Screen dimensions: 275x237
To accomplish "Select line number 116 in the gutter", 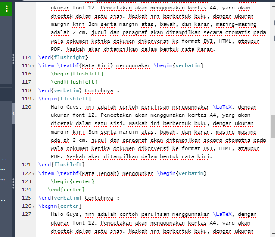I will tap(26, 74).
